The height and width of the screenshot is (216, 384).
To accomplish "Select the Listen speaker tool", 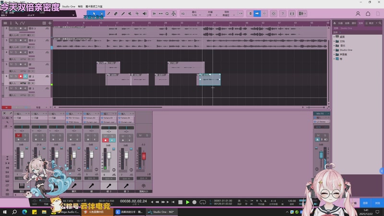I will pyautogui.click(x=144, y=14).
